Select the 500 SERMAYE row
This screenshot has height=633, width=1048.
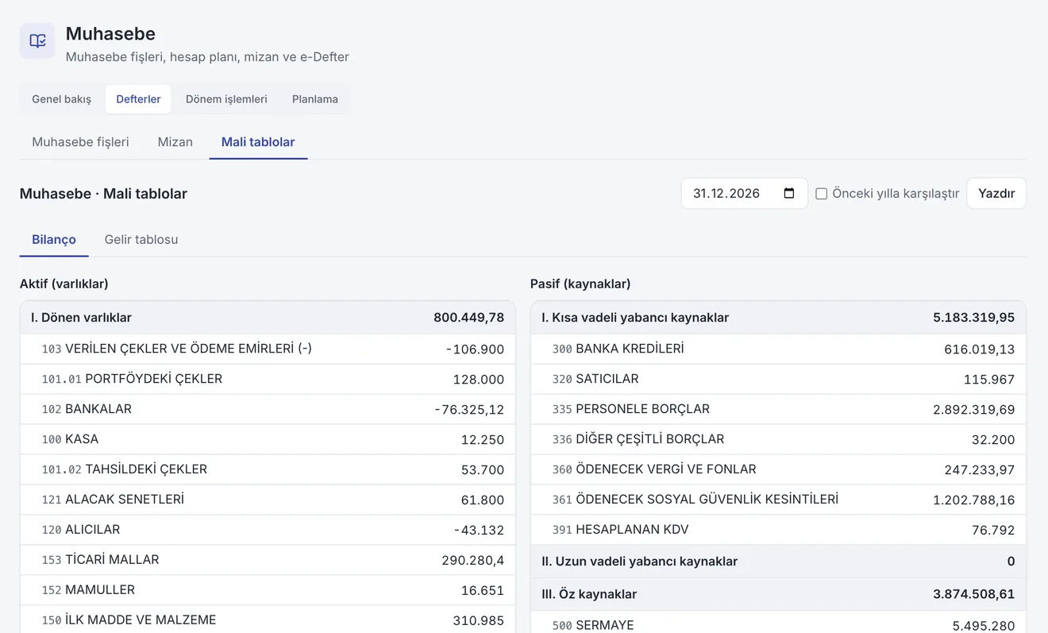click(x=778, y=623)
